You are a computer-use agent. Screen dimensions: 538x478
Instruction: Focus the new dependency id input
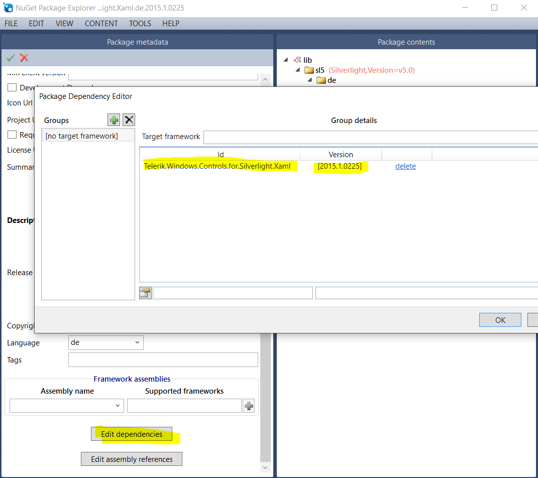tap(233, 293)
